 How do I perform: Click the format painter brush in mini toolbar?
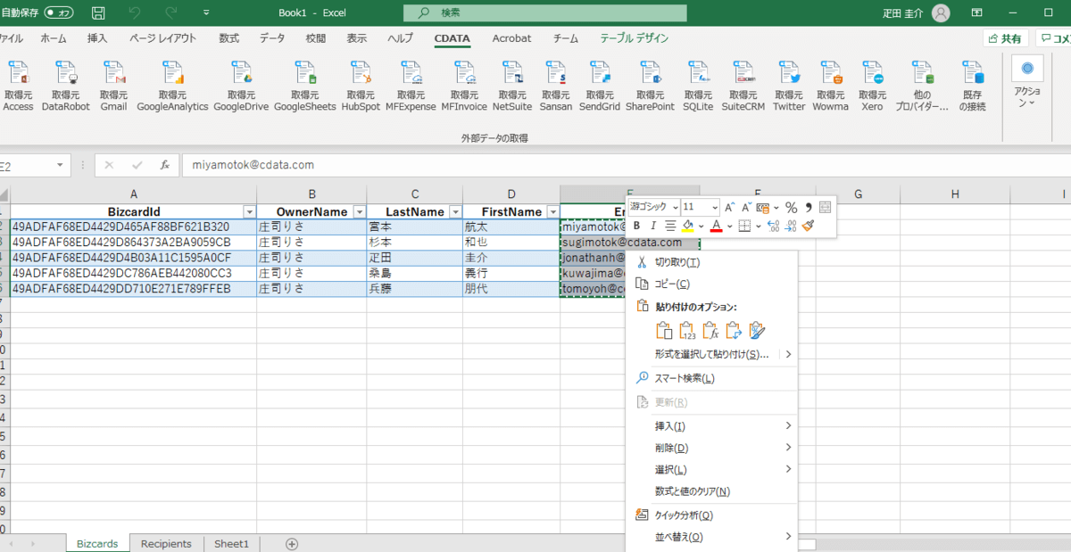pyautogui.click(x=808, y=226)
